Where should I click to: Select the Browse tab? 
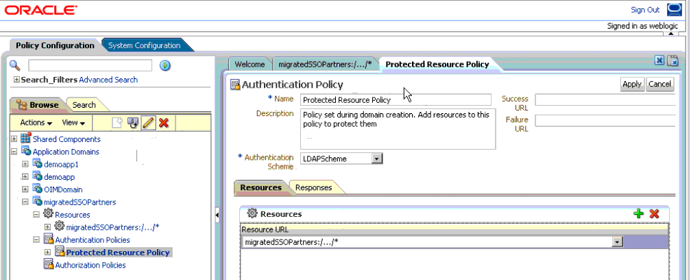coord(38,105)
